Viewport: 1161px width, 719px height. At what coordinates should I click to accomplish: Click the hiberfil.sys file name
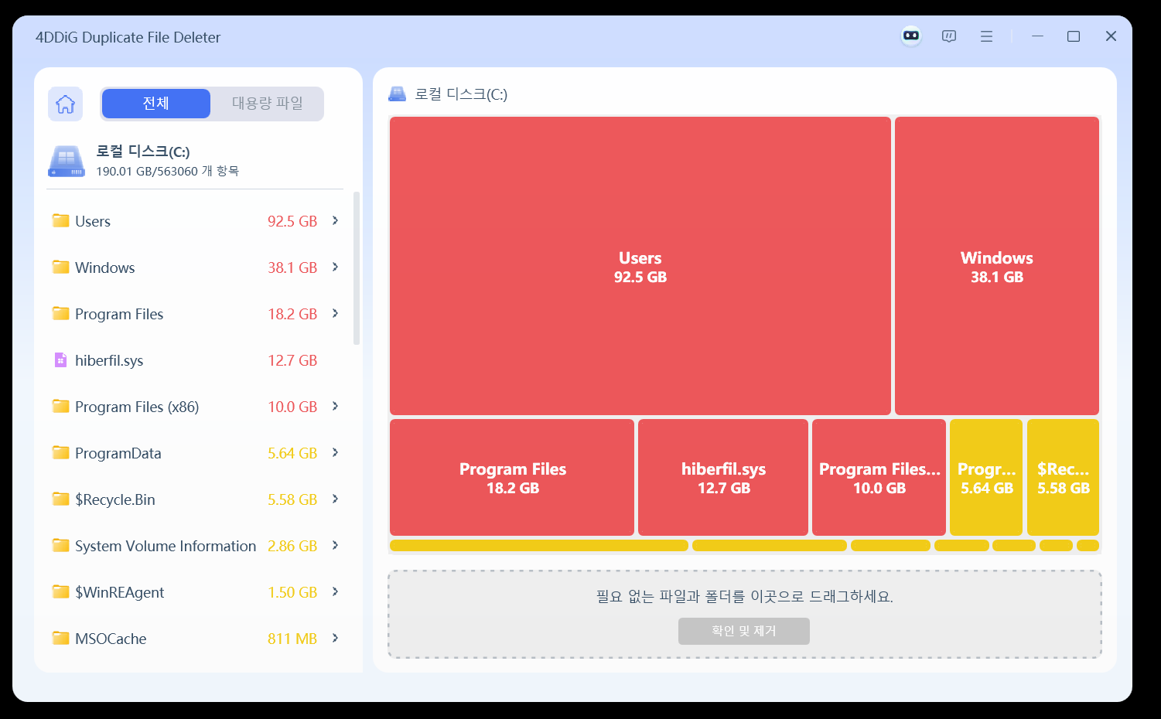pos(109,360)
